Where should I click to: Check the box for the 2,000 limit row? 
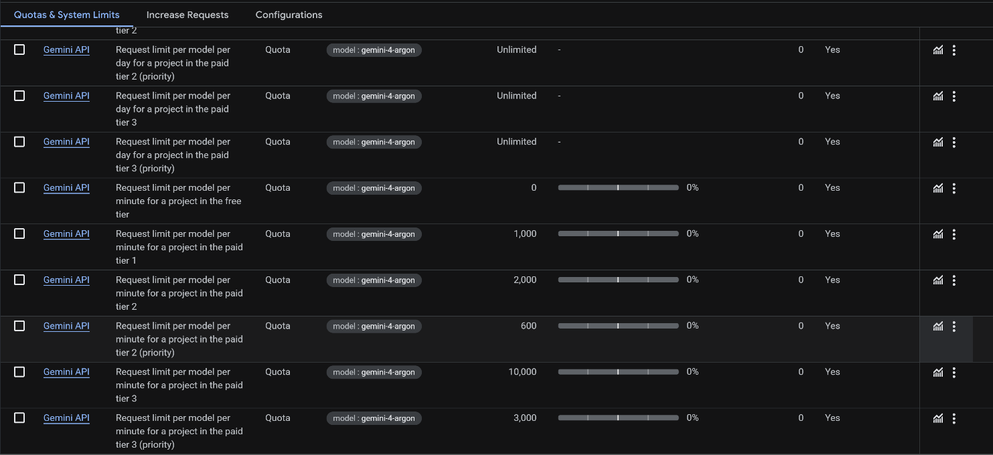[19, 280]
